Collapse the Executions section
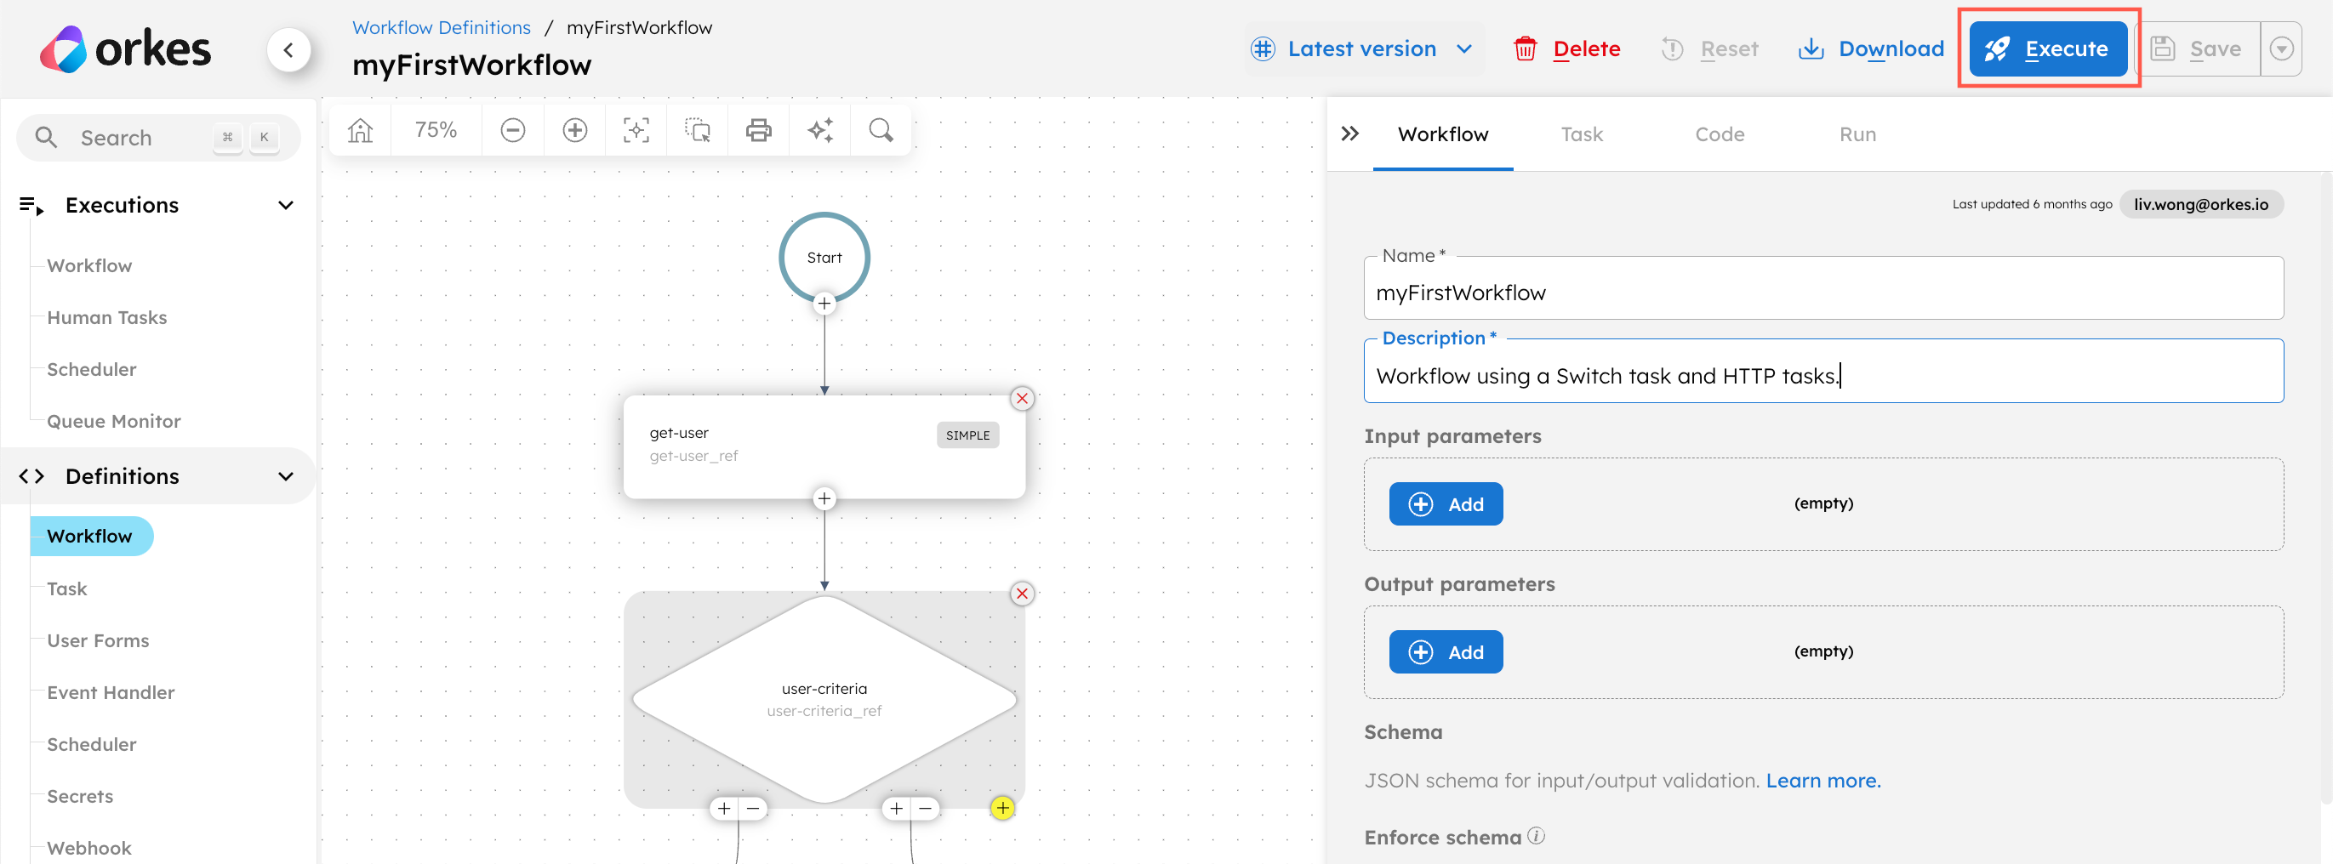Image resolution: width=2333 pixels, height=864 pixels. point(285,206)
